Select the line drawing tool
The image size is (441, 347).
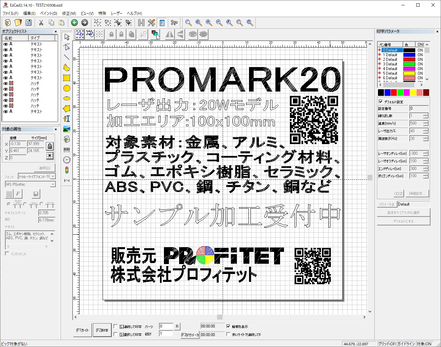click(x=67, y=57)
